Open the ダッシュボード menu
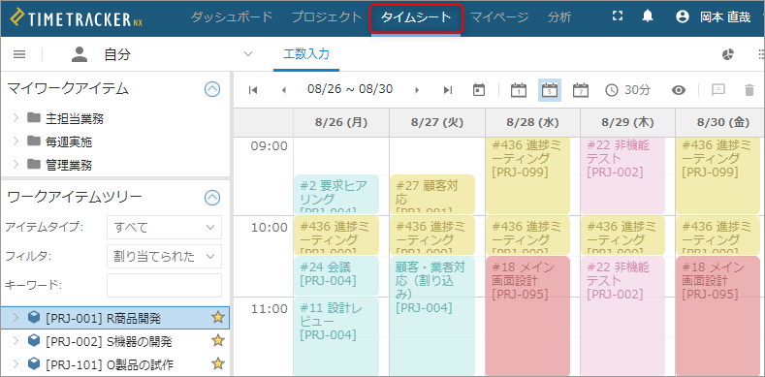Screen dimensions: 765x377 232,17
